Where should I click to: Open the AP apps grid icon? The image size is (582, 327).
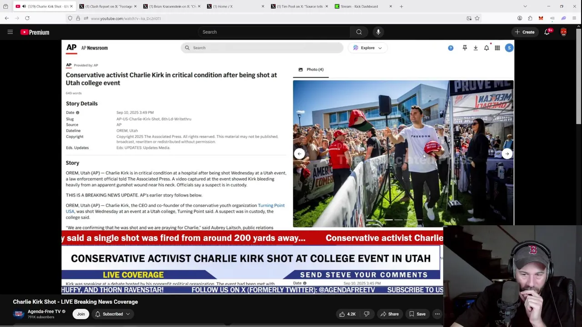[497, 48]
